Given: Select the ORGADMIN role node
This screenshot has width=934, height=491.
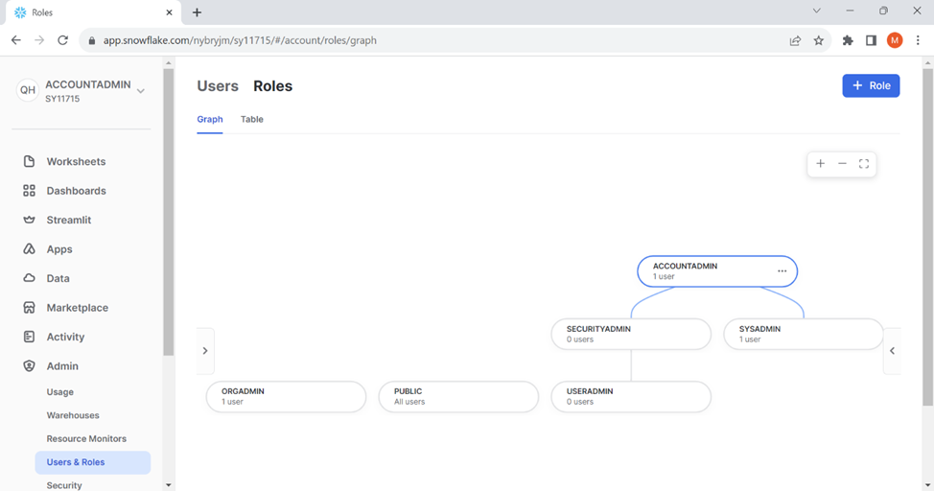Looking at the screenshot, I should click(286, 396).
